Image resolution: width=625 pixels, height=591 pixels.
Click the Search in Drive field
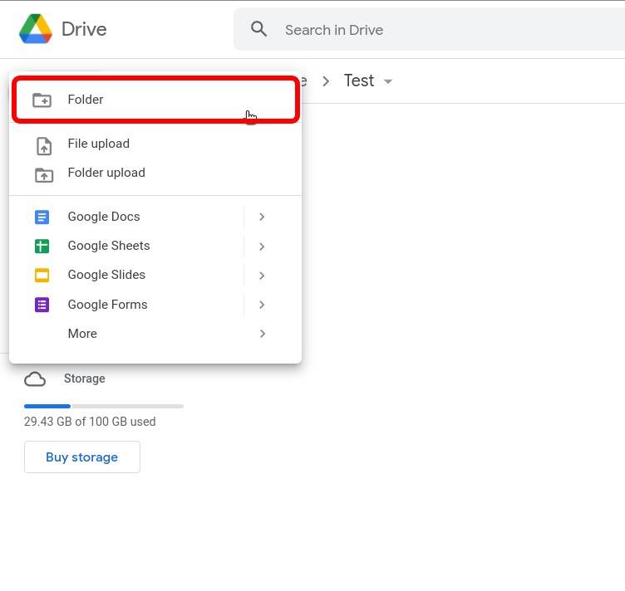[x=430, y=29]
